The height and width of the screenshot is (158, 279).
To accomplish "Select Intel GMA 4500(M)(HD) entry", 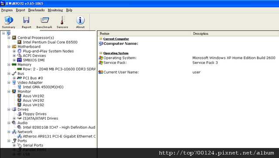I will tap(43, 87).
